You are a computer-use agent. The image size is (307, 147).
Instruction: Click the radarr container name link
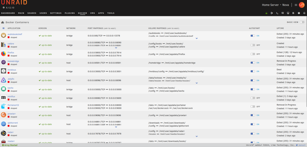tap(11, 132)
